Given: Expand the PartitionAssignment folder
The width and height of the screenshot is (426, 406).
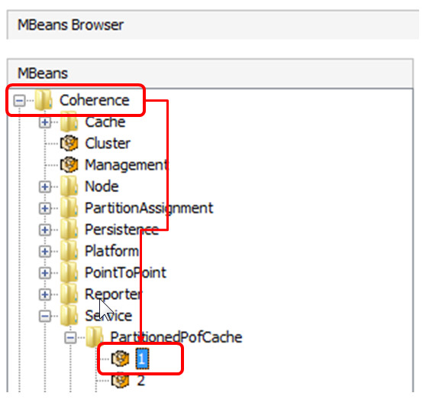Looking at the screenshot, I should point(45,208).
